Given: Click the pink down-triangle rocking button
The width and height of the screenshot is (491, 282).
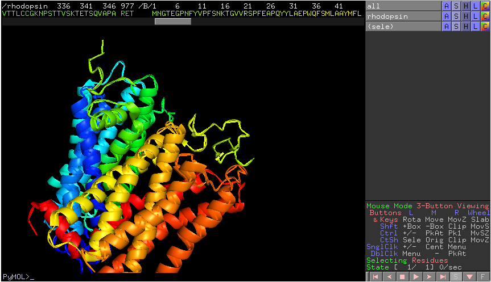Looking at the screenshot, I should click(470, 277).
